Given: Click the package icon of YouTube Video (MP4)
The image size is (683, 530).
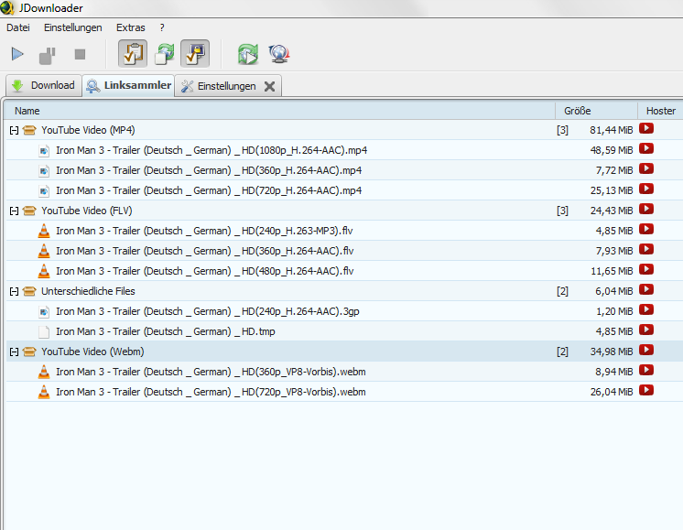Looking at the screenshot, I should coord(29,130).
